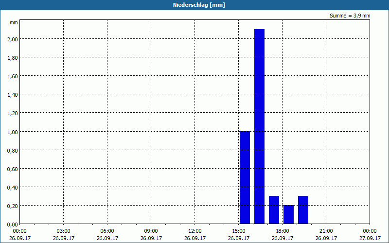389x243 pixels.
Task: Click the 26.09.17 date under 12:00
Action: coord(195,238)
